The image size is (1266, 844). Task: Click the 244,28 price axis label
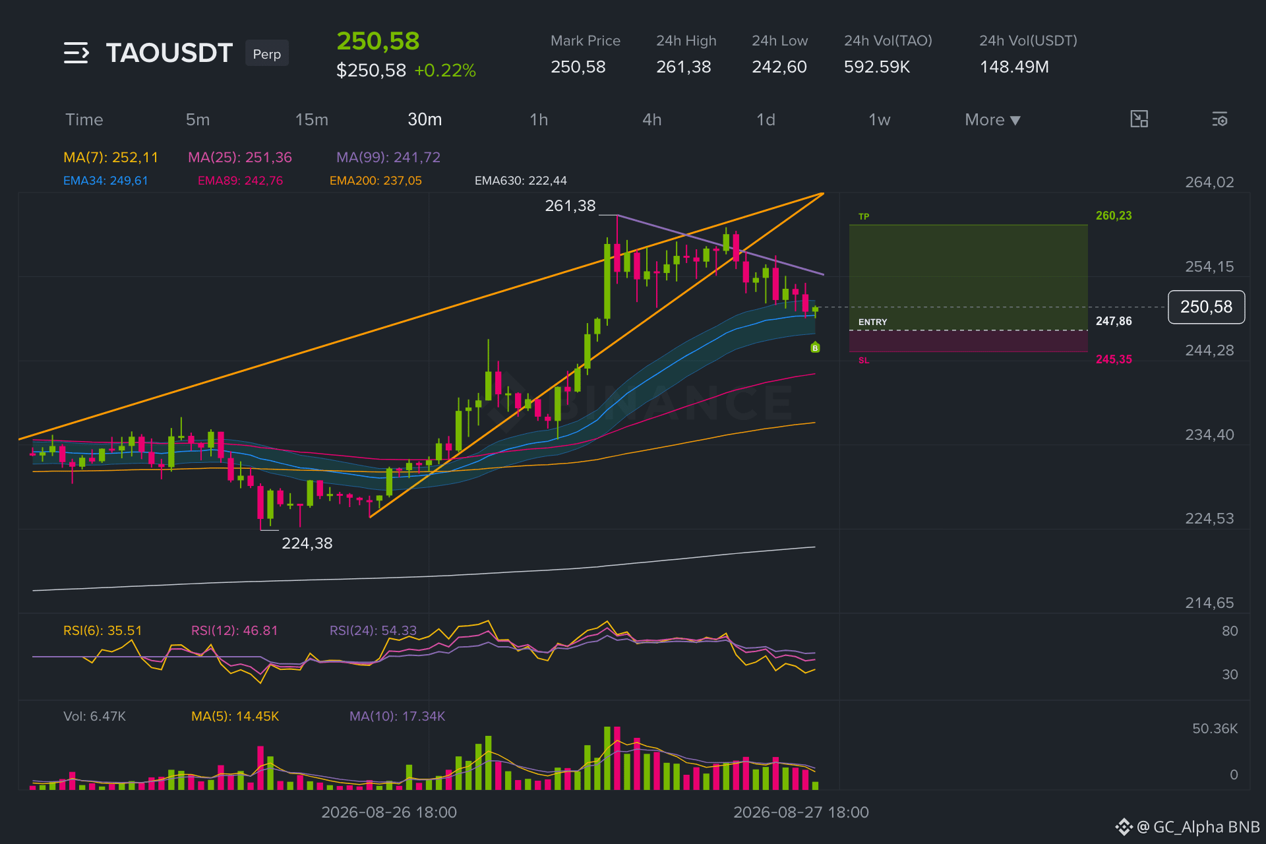click(1209, 351)
